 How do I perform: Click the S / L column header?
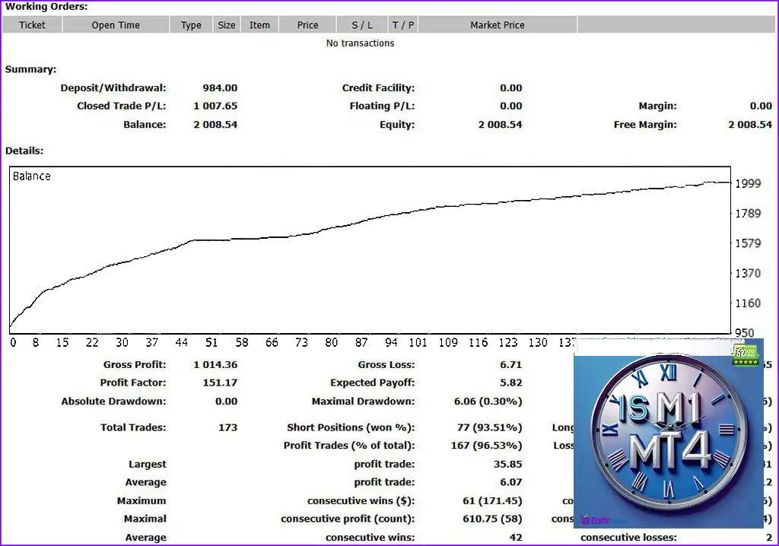pyautogui.click(x=362, y=25)
